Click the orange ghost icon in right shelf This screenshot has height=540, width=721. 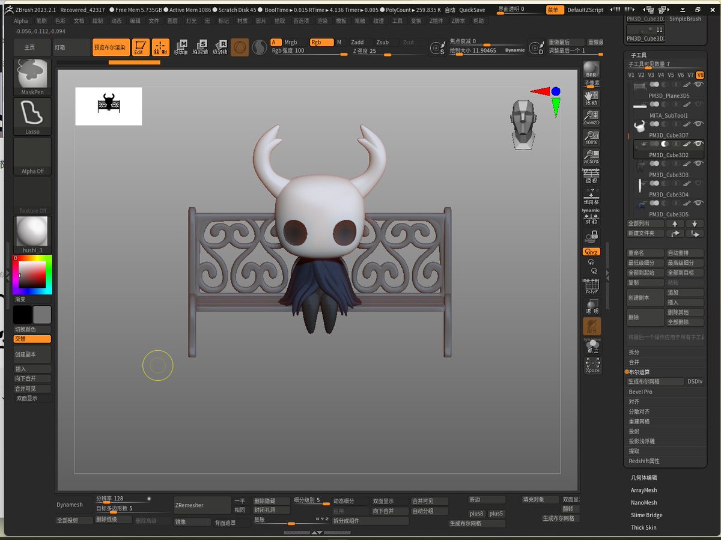(x=592, y=326)
